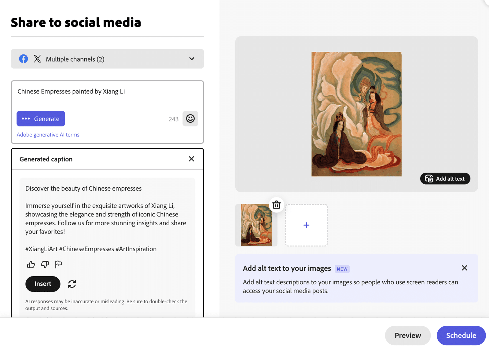Open the emoji picker
The image size is (489, 348).
tap(190, 118)
